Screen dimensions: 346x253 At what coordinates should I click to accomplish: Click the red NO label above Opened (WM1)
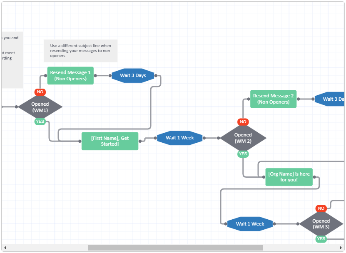pyautogui.click(x=40, y=92)
